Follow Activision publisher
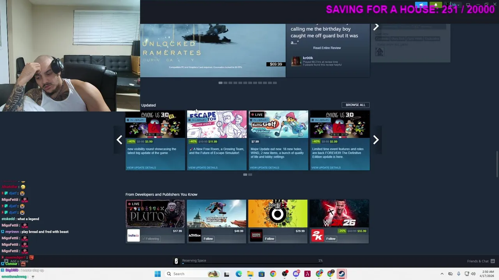The height and width of the screenshot is (280, 499). [208, 239]
